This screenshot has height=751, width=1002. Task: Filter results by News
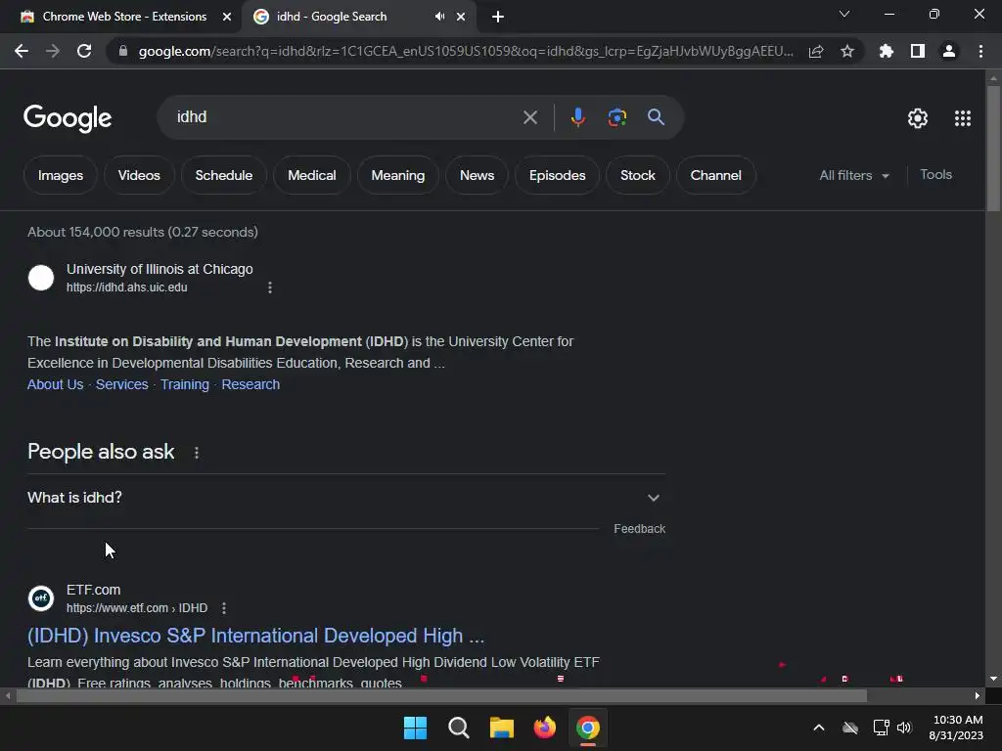(477, 175)
